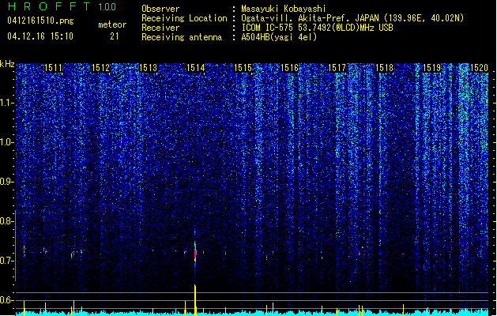Image resolution: width=497 pixels, height=316 pixels.
Task: Click the tallest yellow power spike at 1514
Action: pyautogui.click(x=195, y=300)
